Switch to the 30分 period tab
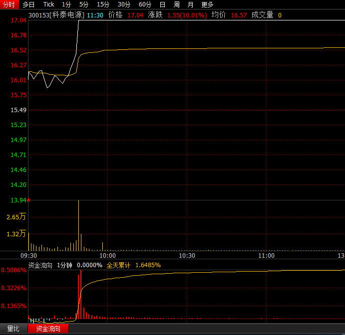The height and width of the screenshot is (335, 345). [x=124, y=4]
